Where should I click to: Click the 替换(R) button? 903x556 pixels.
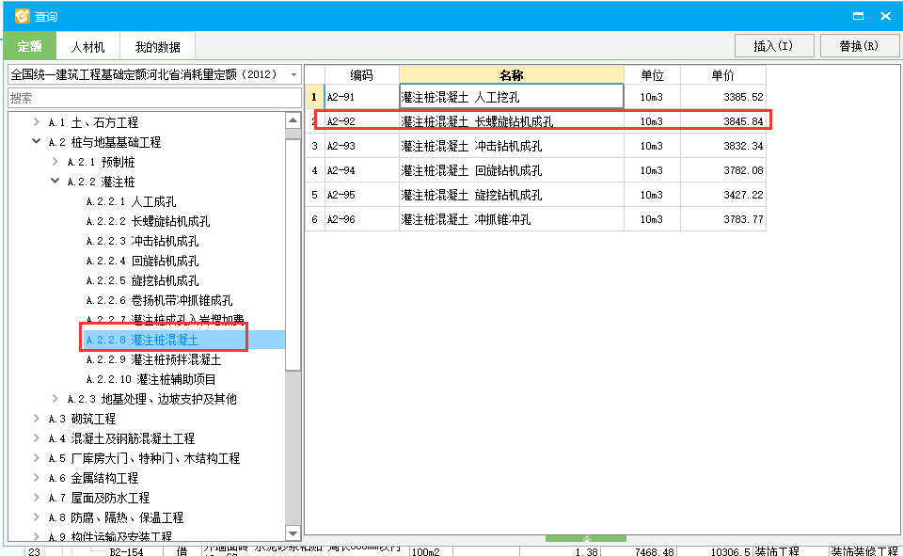coord(859,46)
